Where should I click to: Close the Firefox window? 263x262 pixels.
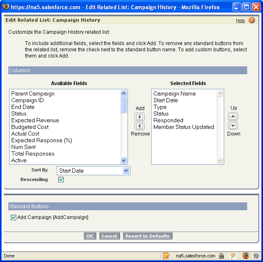(256, 7)
